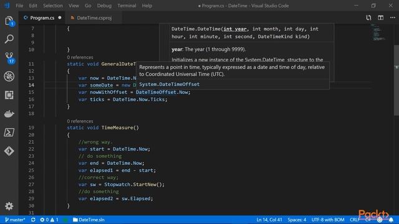Click line number 14 in gutter

pos(31,85)
